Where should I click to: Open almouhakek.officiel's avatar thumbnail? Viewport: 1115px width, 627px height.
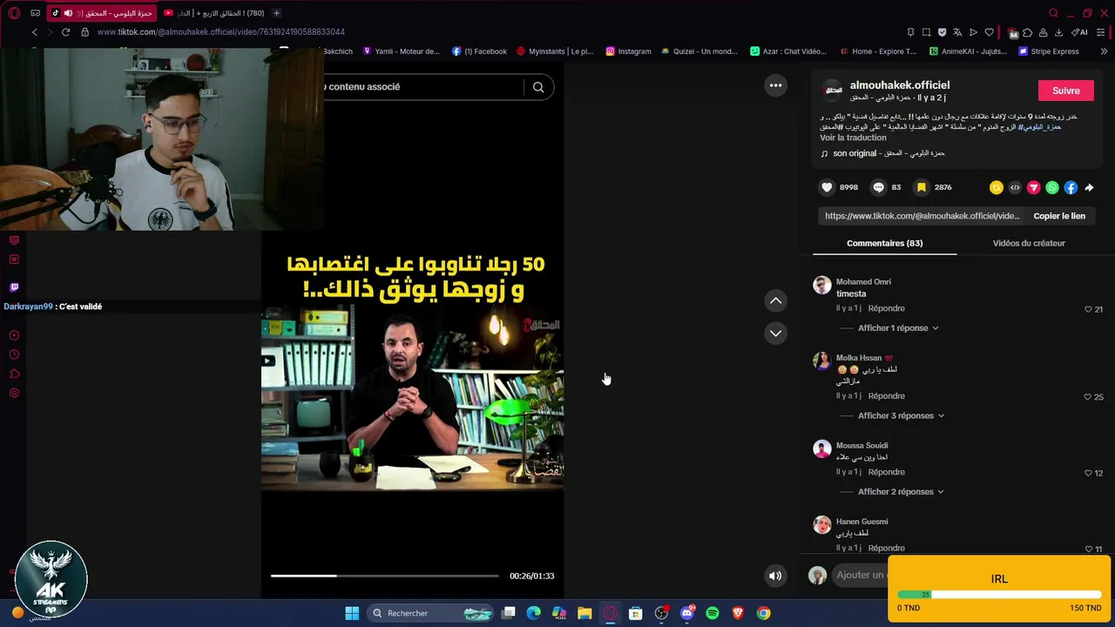tap(834, 90)
